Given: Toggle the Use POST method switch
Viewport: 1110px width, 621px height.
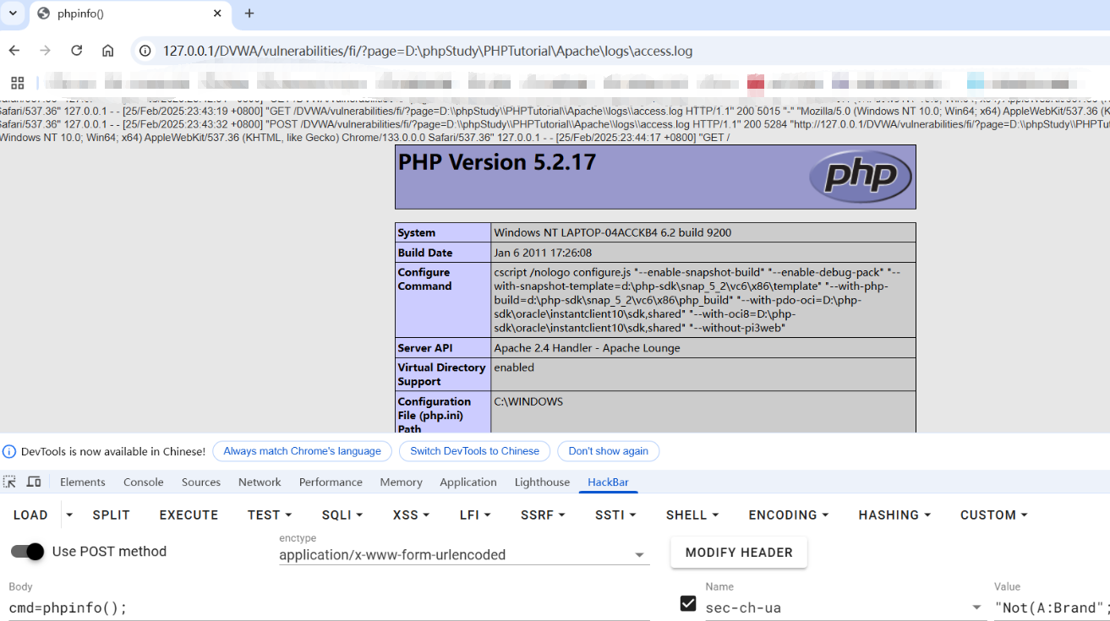Looking at the screenshot, I should click(x=27, y=552).
